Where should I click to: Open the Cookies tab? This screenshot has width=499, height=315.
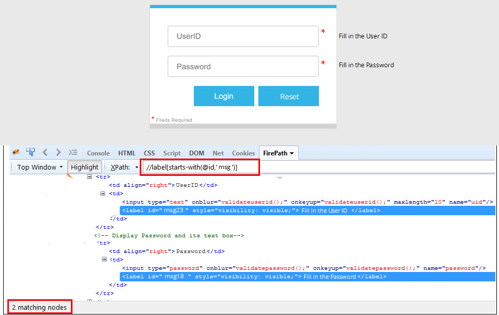point(243,153)
